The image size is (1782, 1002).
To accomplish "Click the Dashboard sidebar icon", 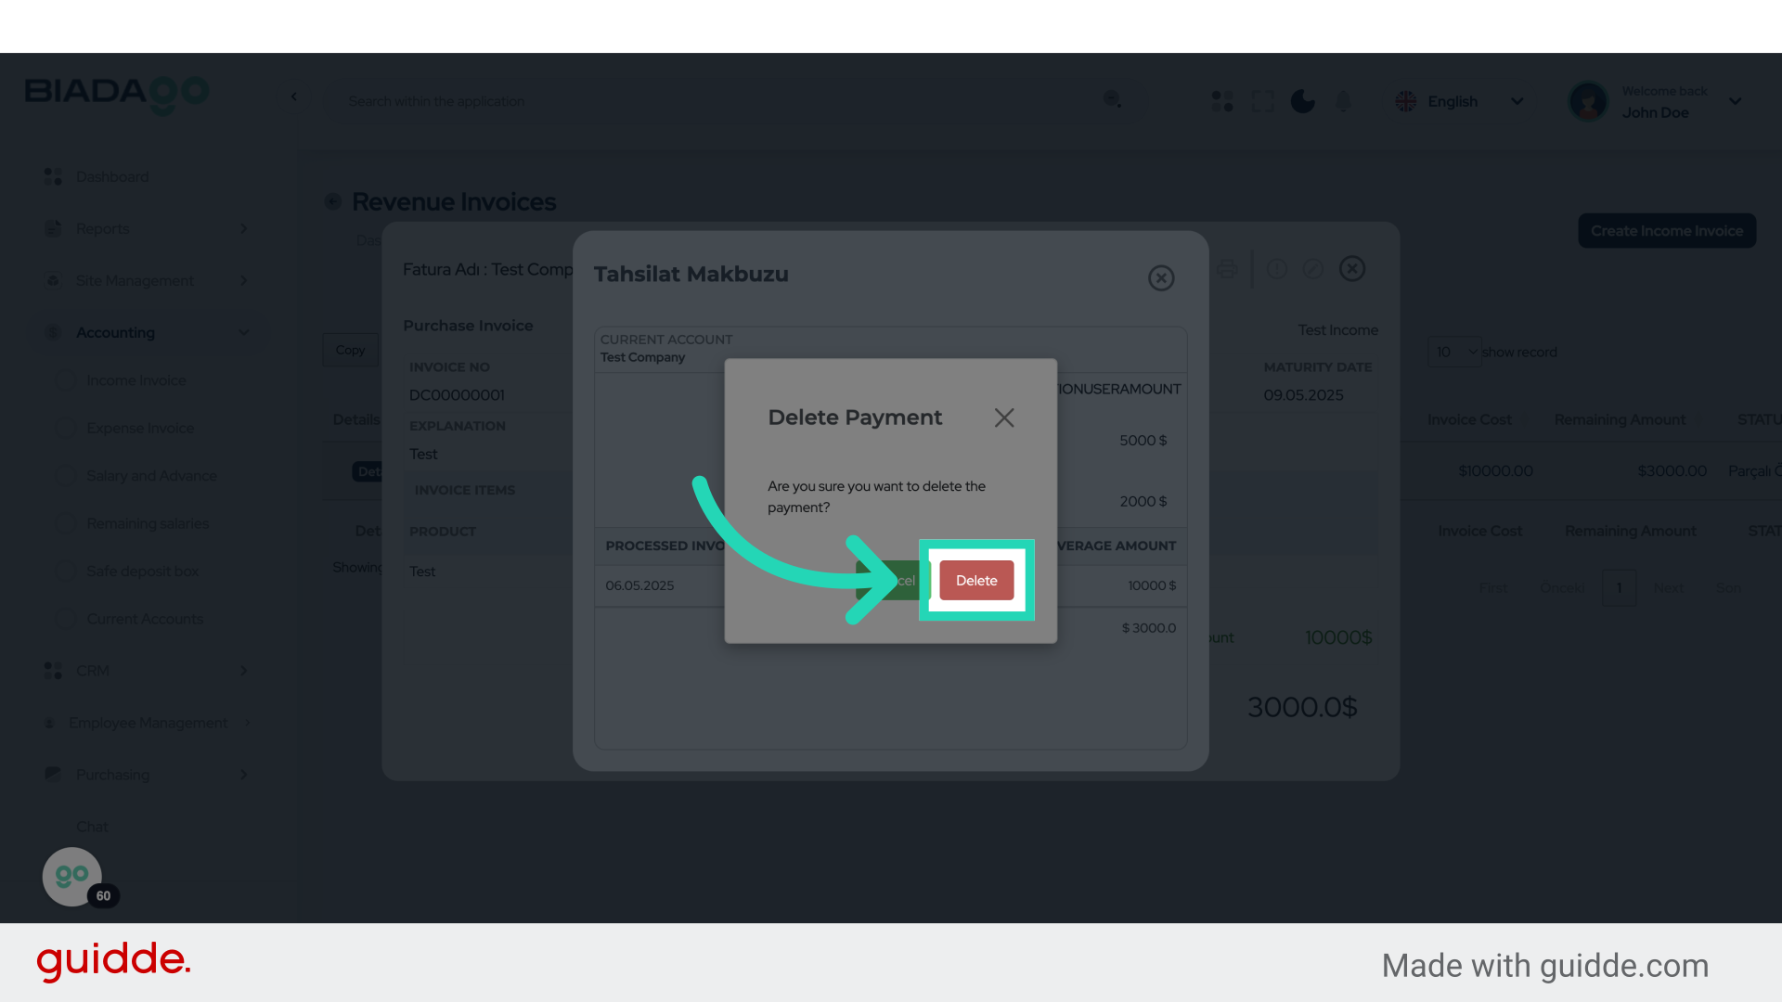I will coord(53,176).
